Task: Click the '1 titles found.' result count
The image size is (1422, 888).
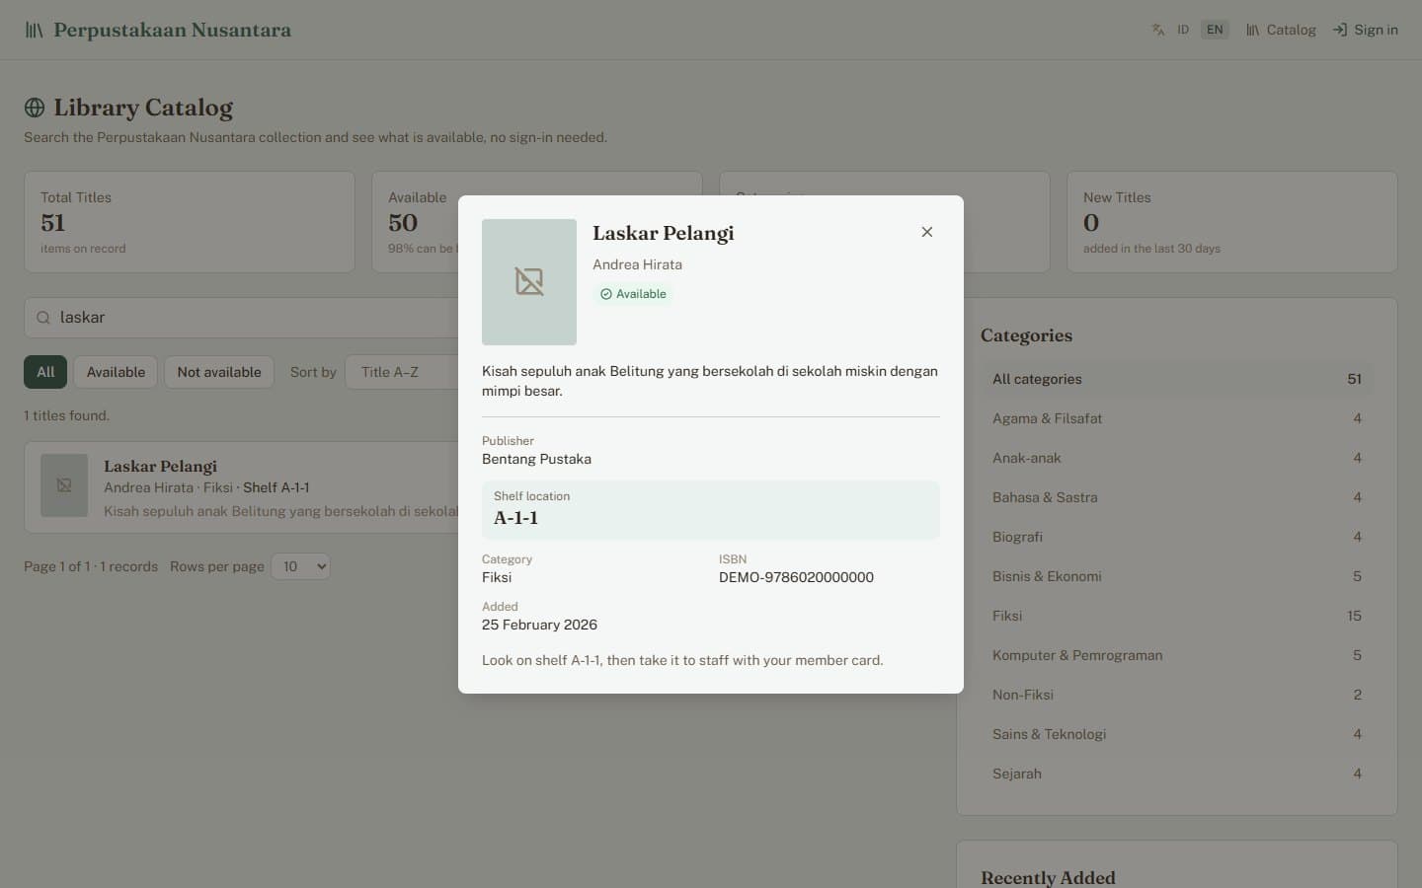Action: (x=66, y=415)
